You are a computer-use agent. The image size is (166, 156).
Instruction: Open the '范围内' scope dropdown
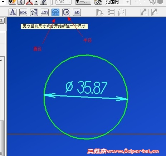tap(118, 2)
